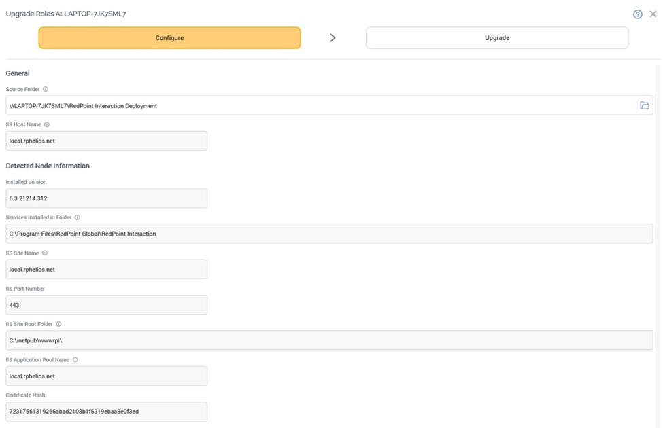The width and height of the screenshot is (663, 428).
Task: Click the IIS Site Root Folder field
Action: [329, 340]
